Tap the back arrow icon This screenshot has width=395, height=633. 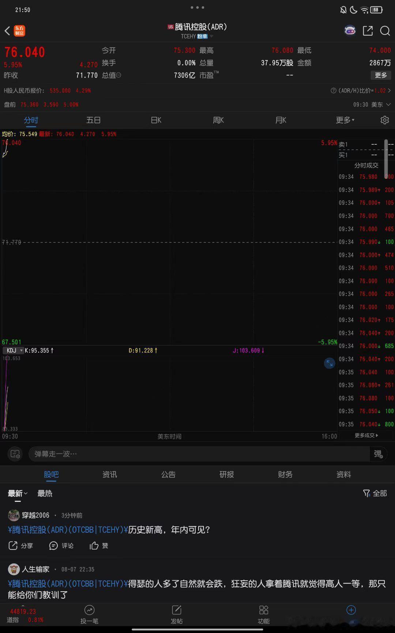[x=7, y=31]
